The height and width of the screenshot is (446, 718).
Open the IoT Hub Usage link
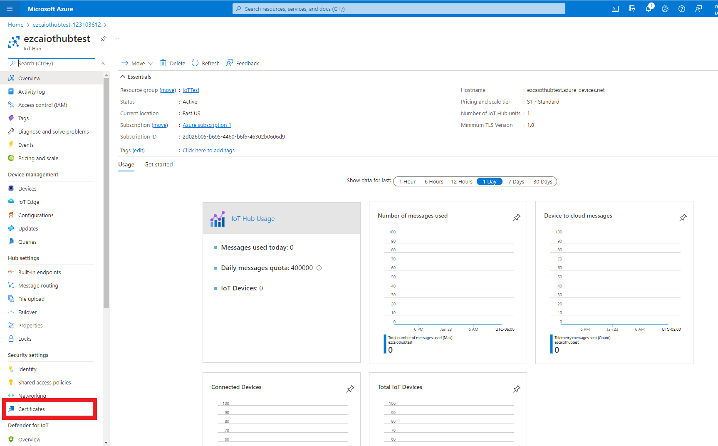pos(253,219)
